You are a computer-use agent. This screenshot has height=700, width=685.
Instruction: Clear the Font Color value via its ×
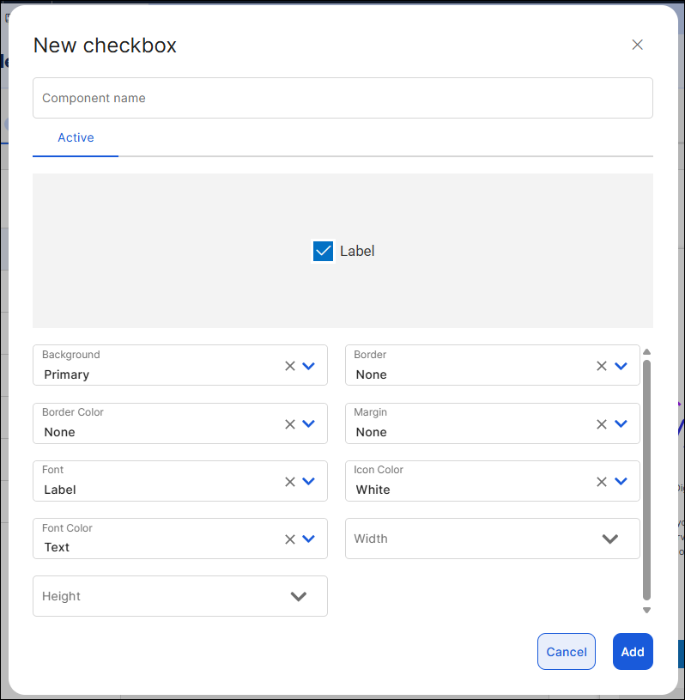[289, 539]
